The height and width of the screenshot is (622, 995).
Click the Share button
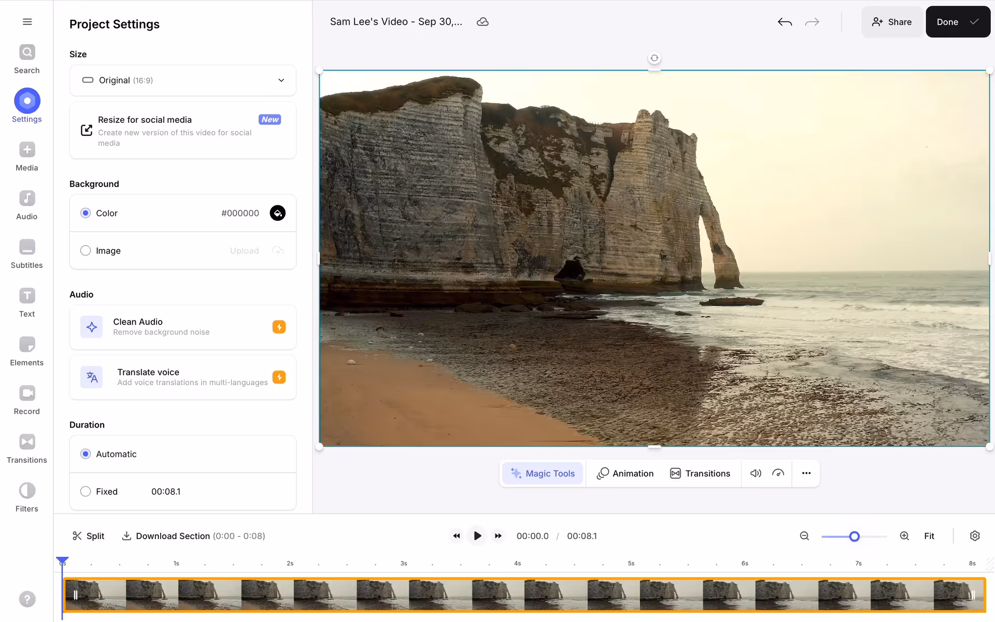892,22
